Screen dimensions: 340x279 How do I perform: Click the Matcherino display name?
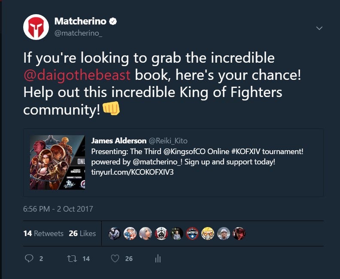[x=80, y=21]
